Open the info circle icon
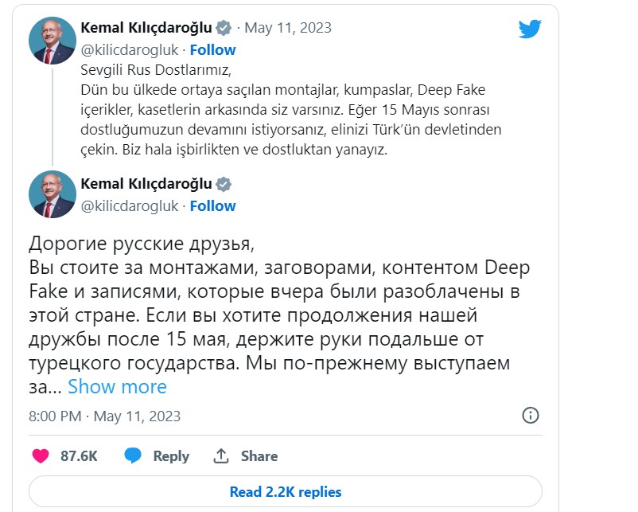 coord(530,415)
